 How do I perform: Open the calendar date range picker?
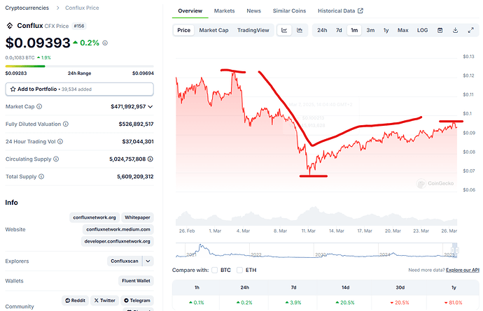[440, 30]
